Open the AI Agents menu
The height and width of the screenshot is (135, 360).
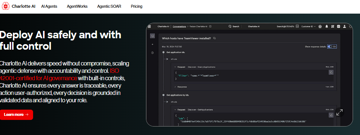[x=49, y=6]
